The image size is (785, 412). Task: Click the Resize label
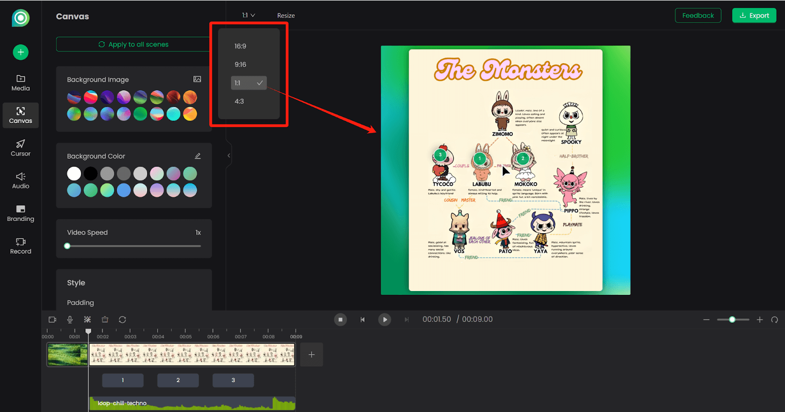(x=286, y=16)
